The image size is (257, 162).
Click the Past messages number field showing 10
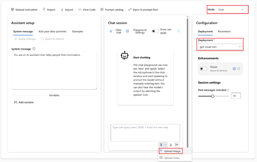tap(236, 96)
